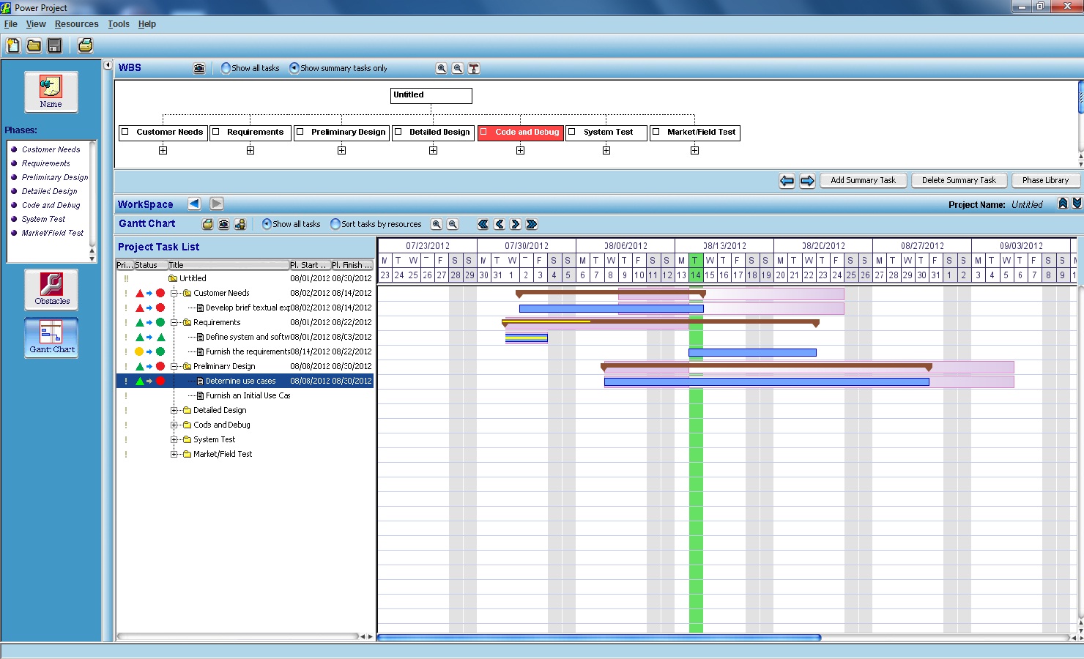Select the Gantt Chart sidebar step
The height and width of the screenshot is (659, 1084).
[51, 337]
